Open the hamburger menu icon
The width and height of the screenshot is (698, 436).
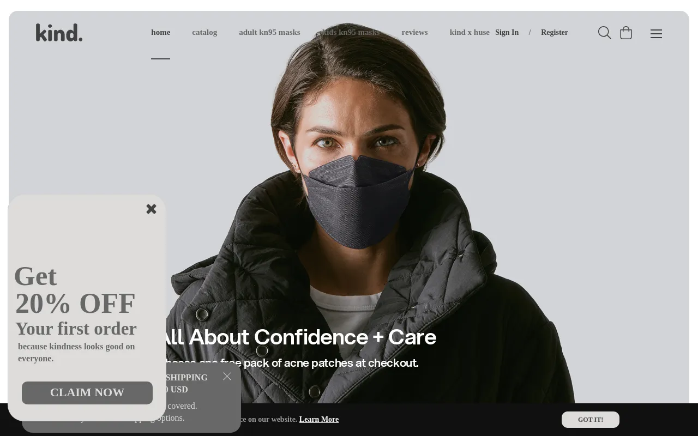pos(656,34)
